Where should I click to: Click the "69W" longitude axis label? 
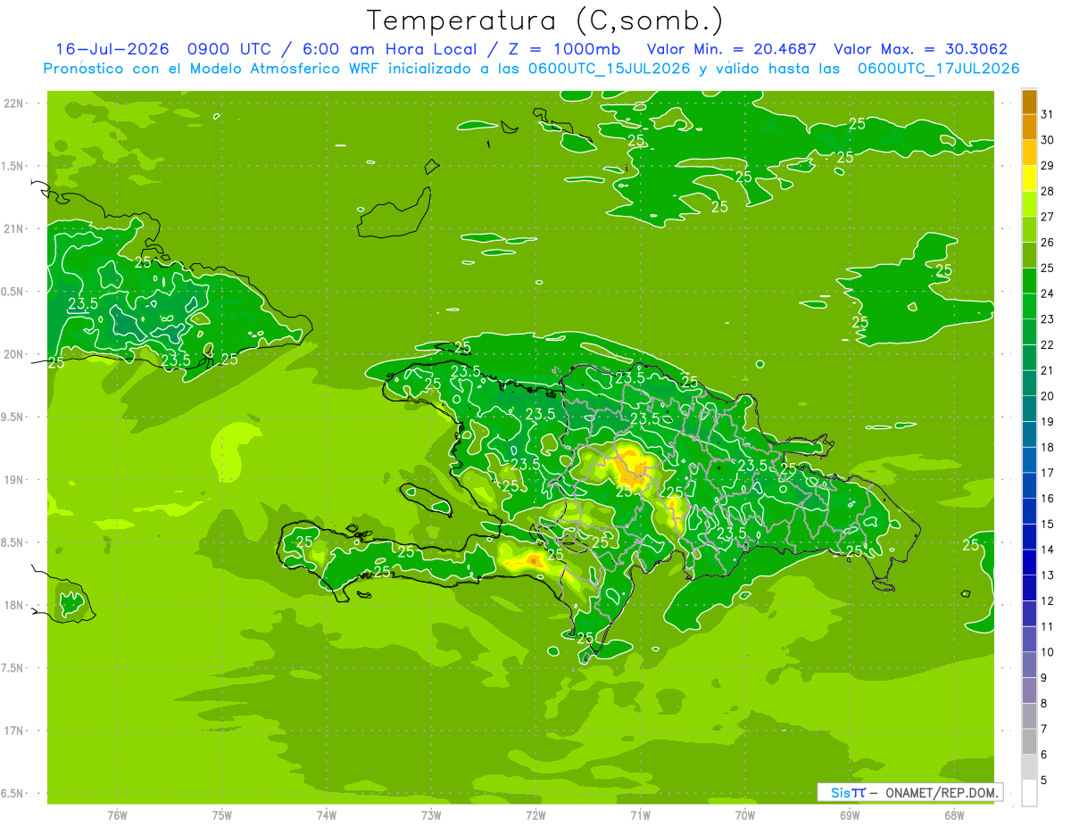tap(850, 815)
